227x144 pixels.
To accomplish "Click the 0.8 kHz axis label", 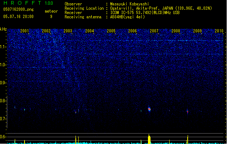I will coord(3,101).
